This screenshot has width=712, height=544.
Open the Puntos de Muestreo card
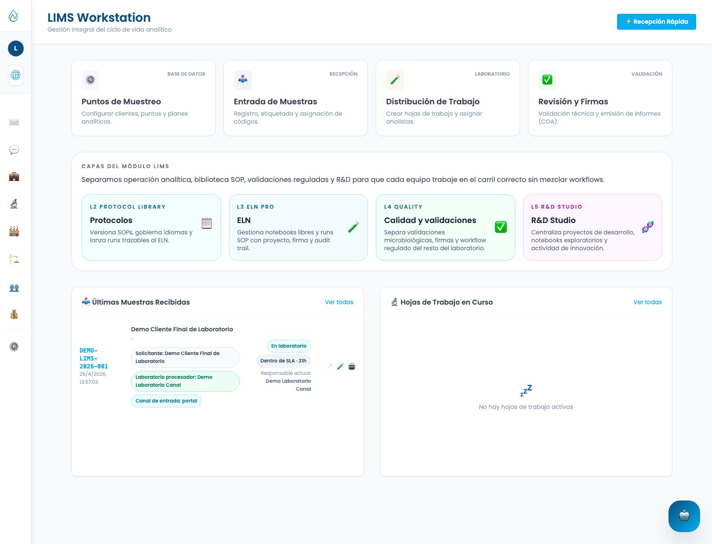coord(143,98)
